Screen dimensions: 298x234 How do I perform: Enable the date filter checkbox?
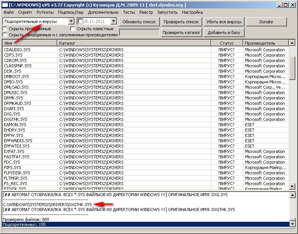coord(81,21)
